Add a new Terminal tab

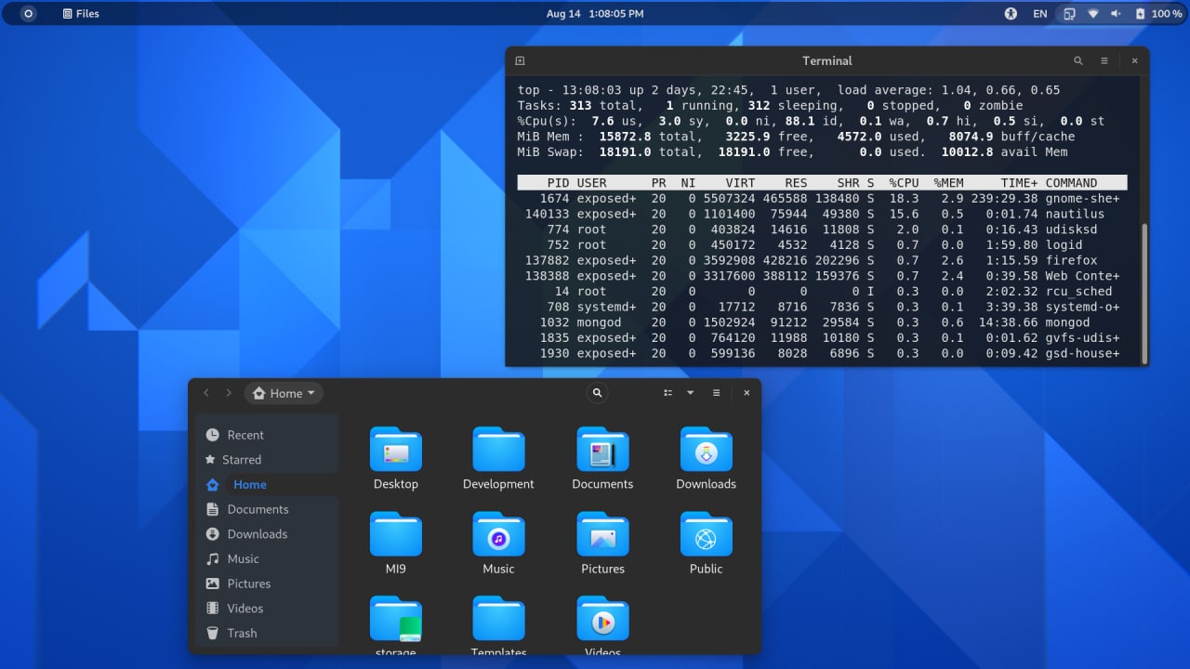click(521, 61)
